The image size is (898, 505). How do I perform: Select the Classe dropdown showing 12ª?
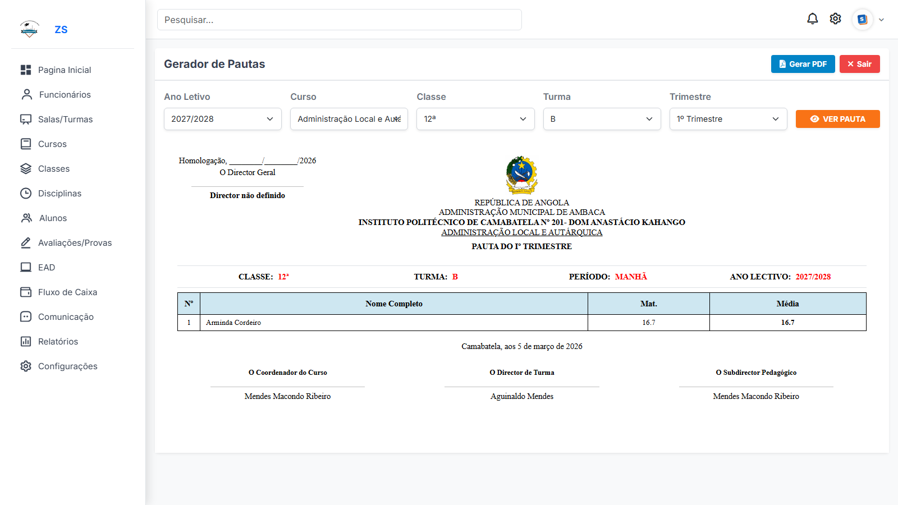pos(475,119)
